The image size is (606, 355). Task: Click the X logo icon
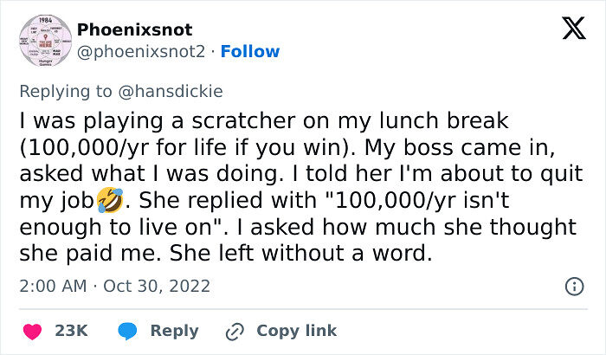point(573,30)
